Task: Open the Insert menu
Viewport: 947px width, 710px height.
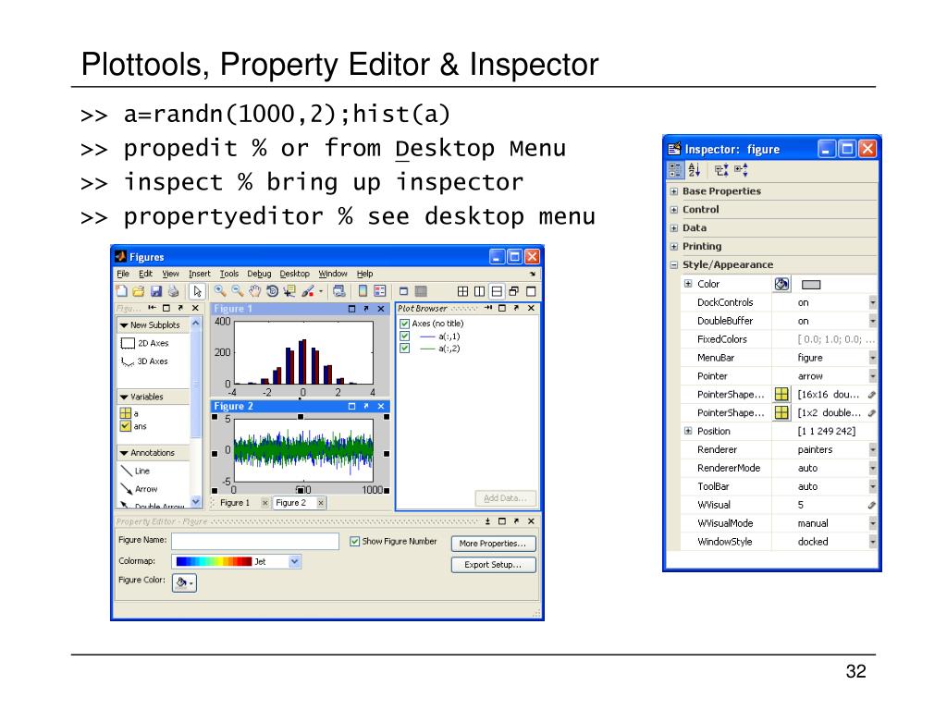Action: pos(200,274)
